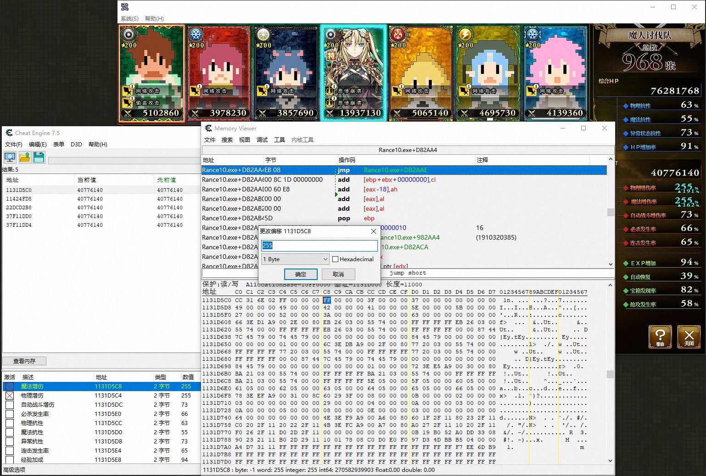Viewport: 706px width, 476px height.
Task: Click the EXP增加 stat in game panel
Action: (x=661, y=263)
